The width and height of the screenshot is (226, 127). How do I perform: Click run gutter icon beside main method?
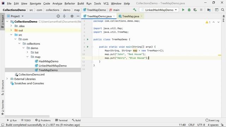[88, 47]
